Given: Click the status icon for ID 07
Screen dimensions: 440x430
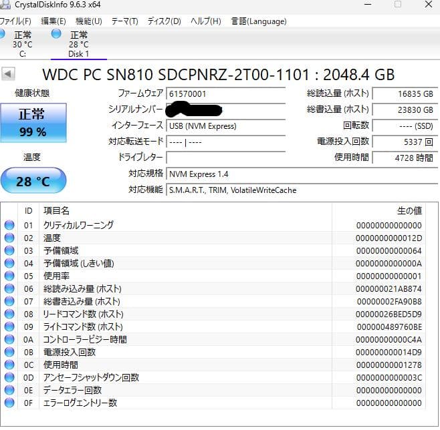Looking at the screenshot, I should click(9, 301).
